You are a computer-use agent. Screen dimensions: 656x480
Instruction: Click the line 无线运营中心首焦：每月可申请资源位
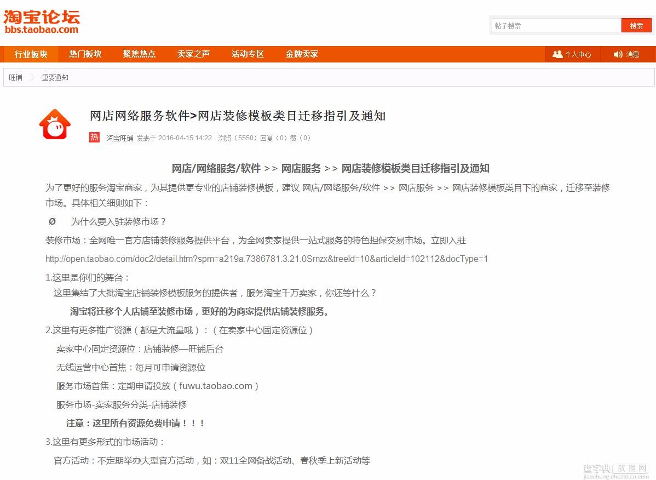(131, 368)
